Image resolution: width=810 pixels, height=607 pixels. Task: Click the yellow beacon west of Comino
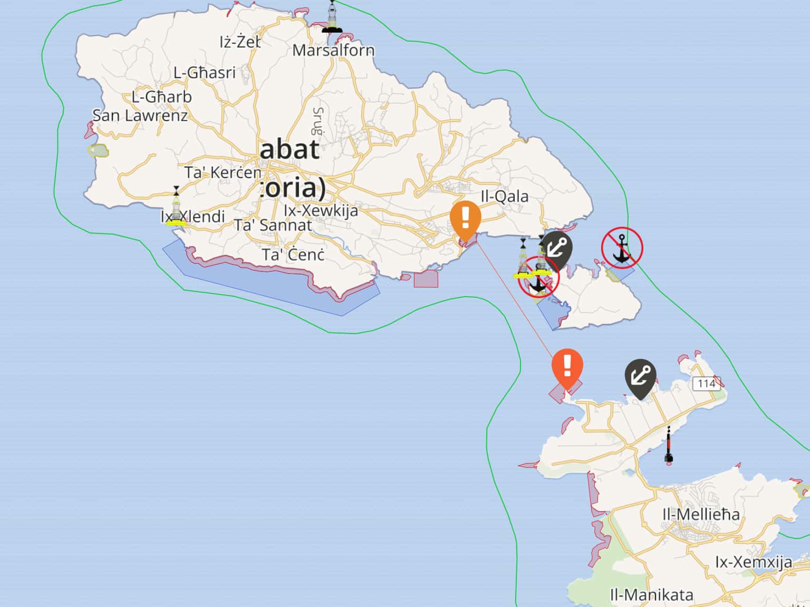tap(523, 259)
